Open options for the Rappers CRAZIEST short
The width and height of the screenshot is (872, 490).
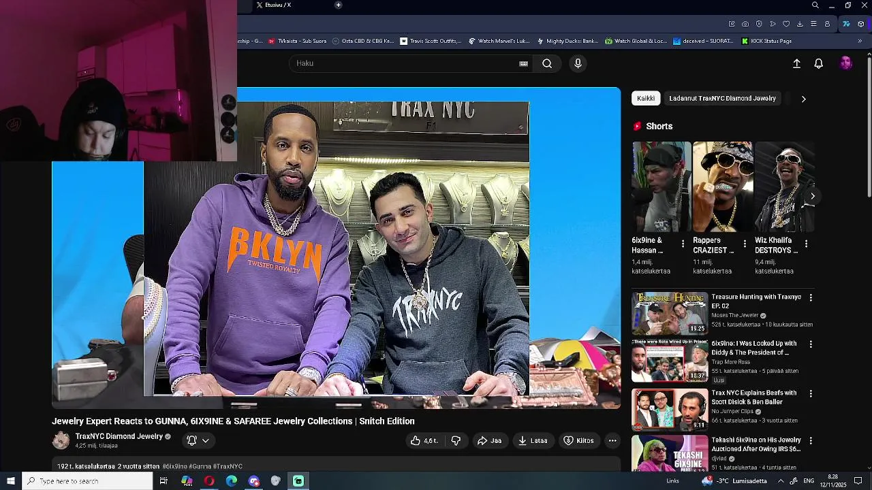click(745, 244)
